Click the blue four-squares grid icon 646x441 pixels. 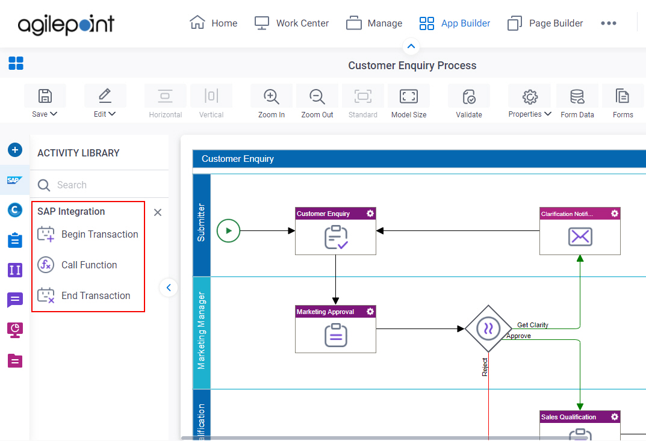click(16, 63)
